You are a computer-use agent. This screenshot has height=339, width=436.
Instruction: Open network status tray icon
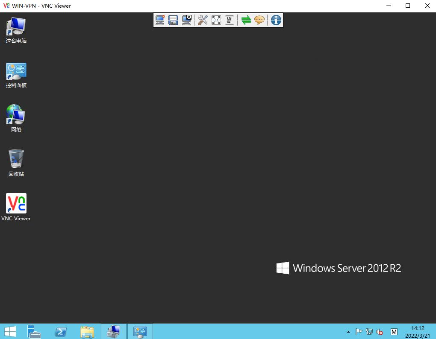[x=369, y=332]
